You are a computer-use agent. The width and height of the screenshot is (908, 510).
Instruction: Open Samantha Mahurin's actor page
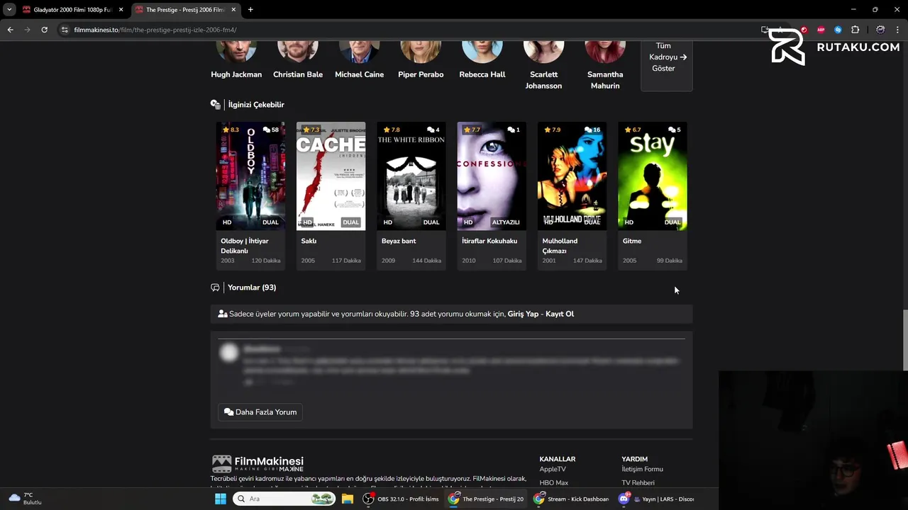pos(605,67)
